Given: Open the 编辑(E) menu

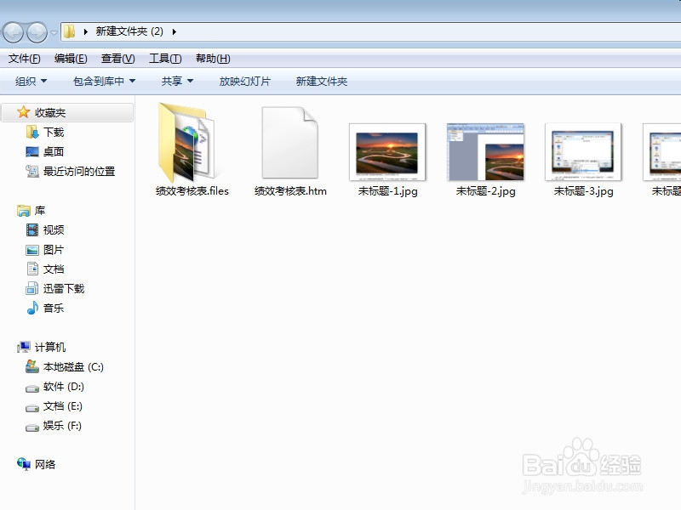Looking at the screenshot, I should [x=71, y=59].
